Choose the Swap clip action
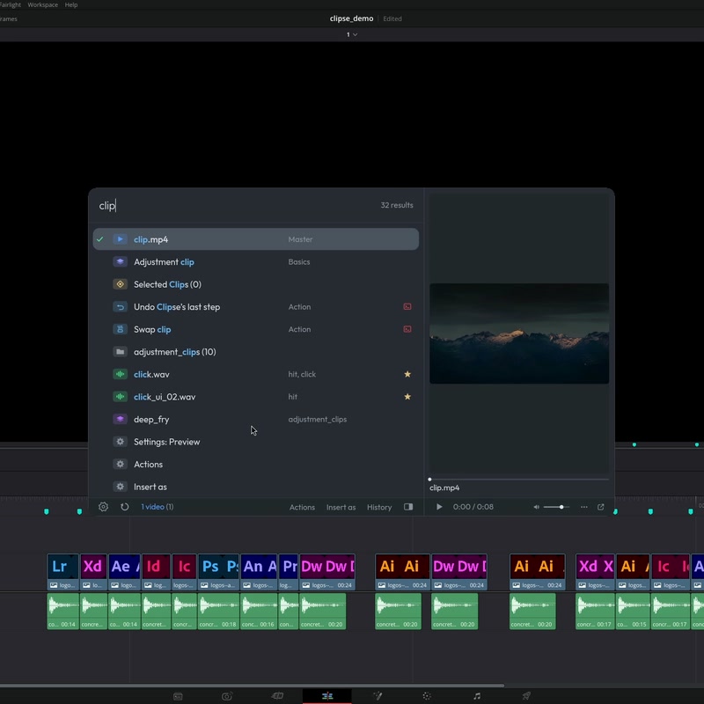Screen dimensions: 704x704 pos(255,329)
